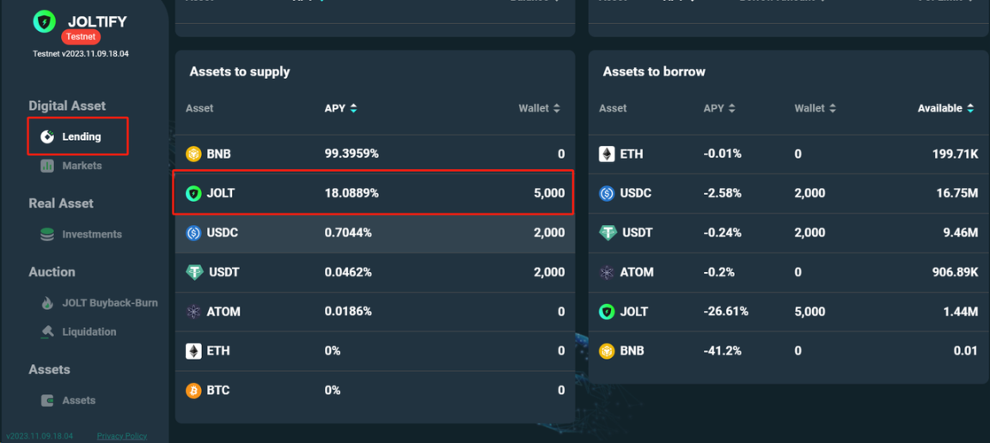The width and height of the screenshot is (990, 443).
Task: Select USDC in assets to borrow
Action: pyautogui.click(x=788, y=193)
